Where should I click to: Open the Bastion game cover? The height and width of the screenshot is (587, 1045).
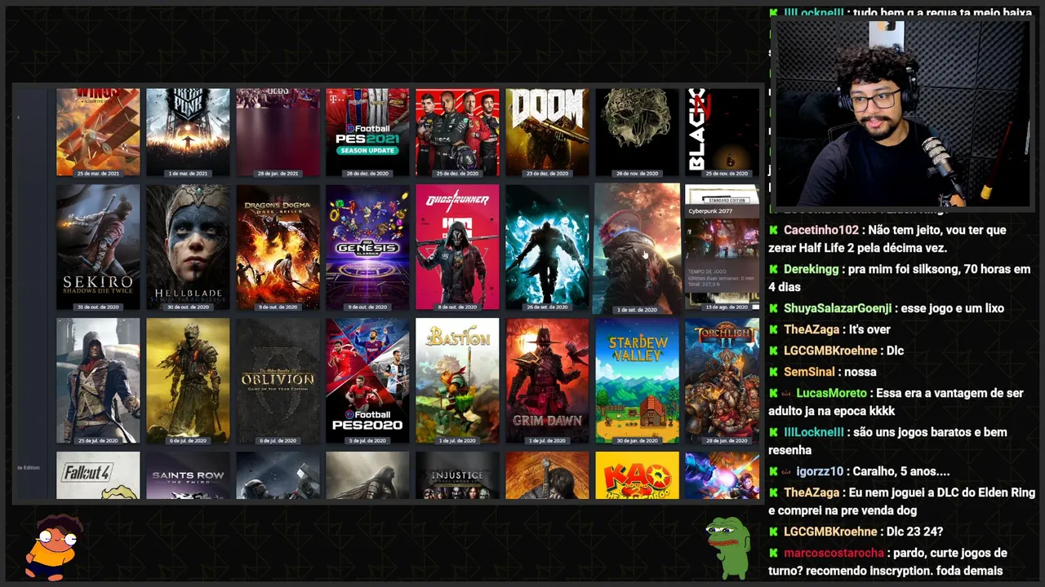457,381
